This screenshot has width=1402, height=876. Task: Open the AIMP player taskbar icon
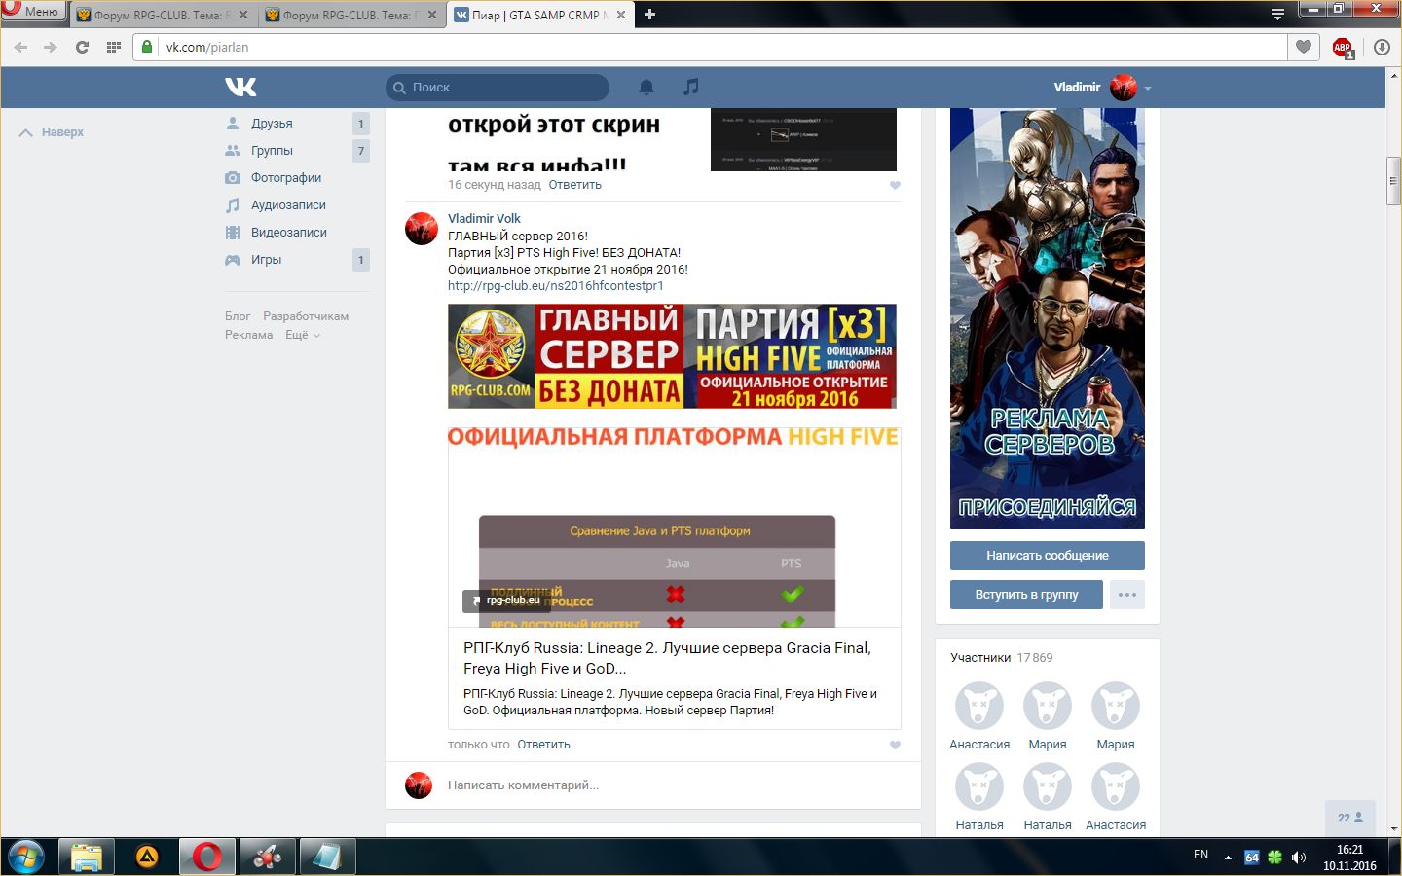pos(147,857)
